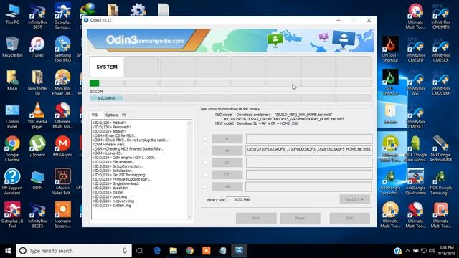
Task: Open InfinityBox CM2SCR shortcut
Action: click(x=440, y=49)
